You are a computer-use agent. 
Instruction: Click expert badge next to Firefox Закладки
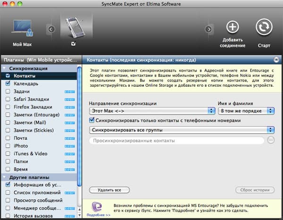coord(70,107)
